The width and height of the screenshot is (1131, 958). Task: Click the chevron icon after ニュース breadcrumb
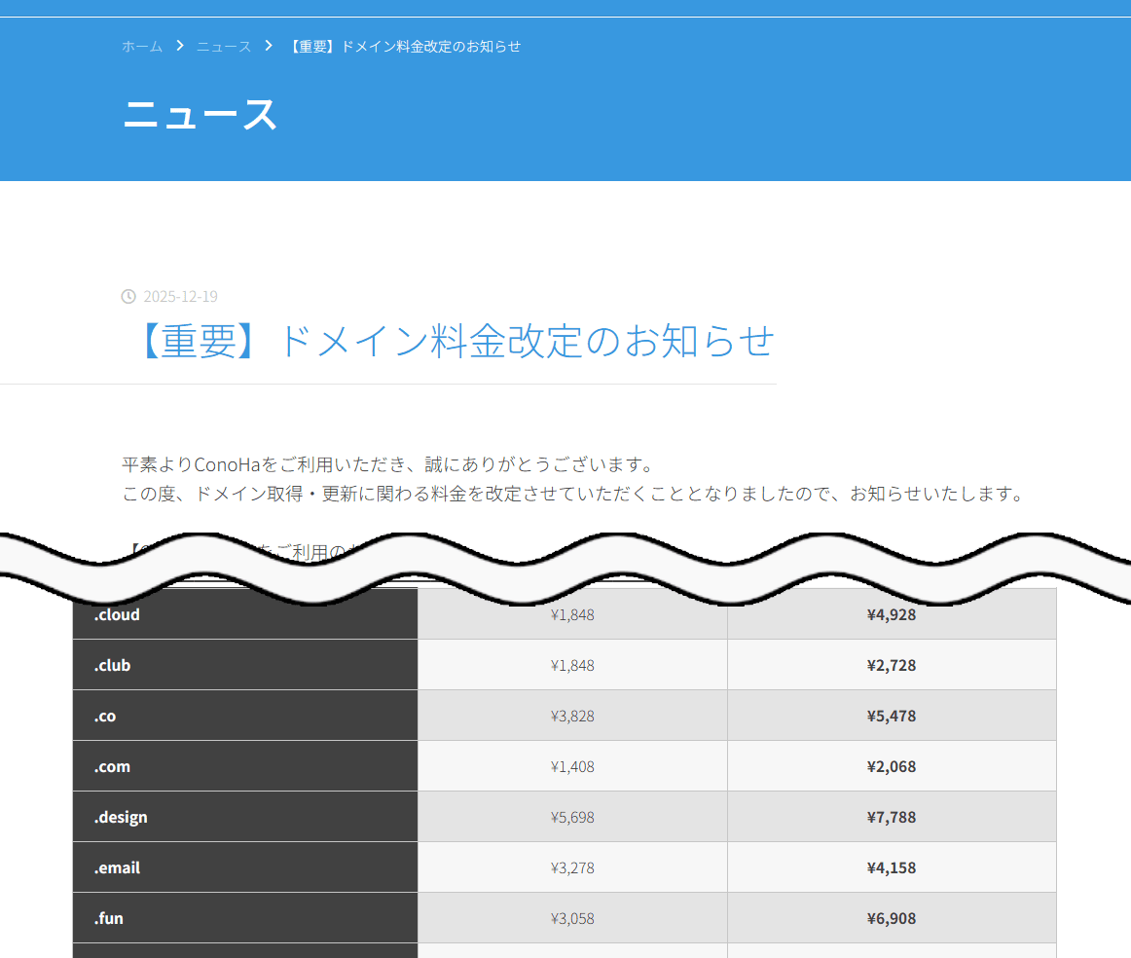(267, 45)
